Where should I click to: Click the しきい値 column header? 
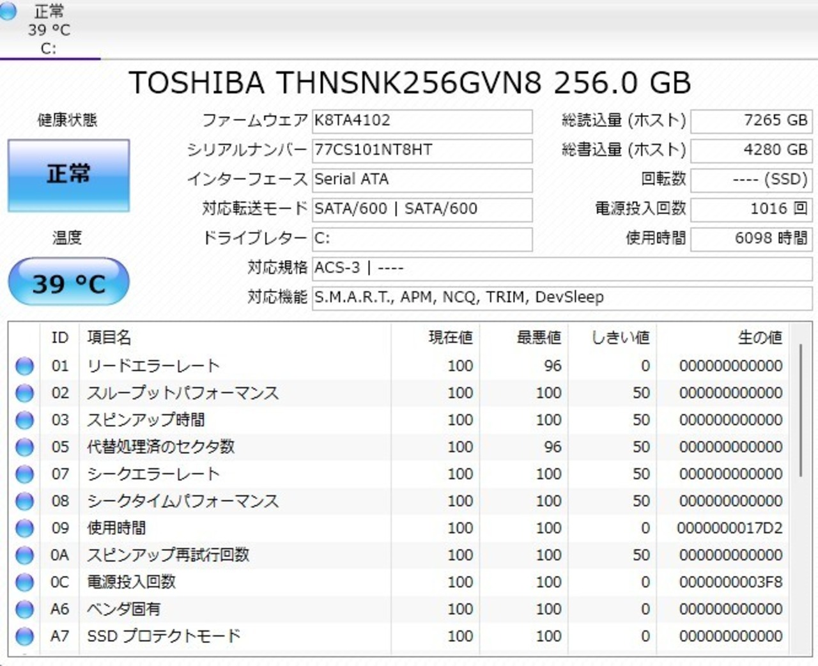612,337
